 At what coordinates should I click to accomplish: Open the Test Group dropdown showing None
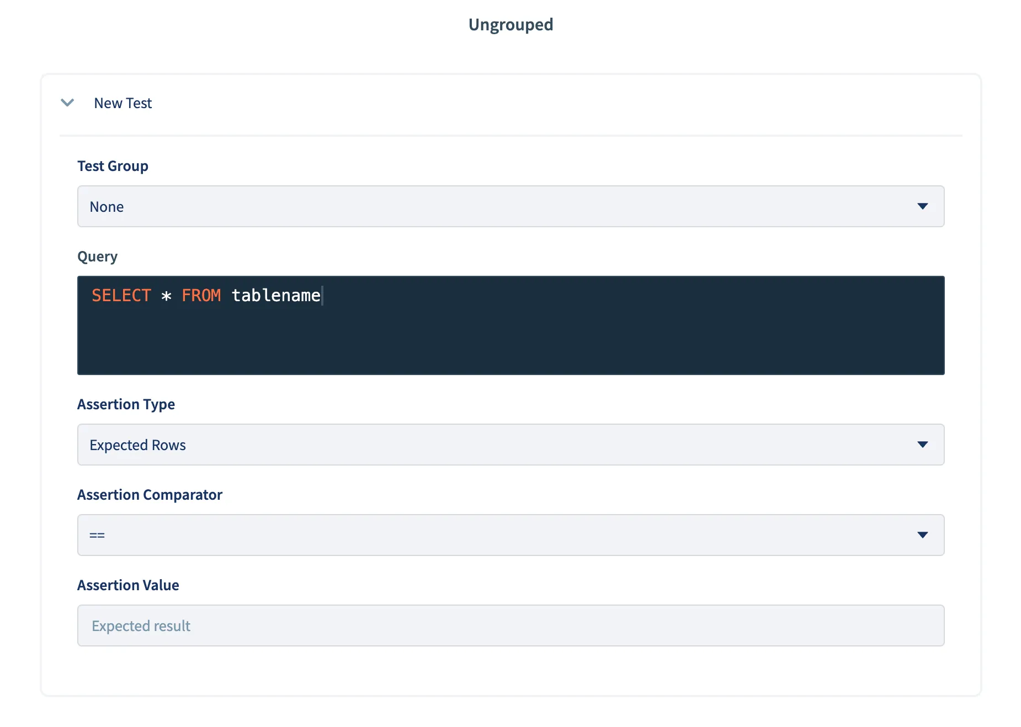(497, 206)
